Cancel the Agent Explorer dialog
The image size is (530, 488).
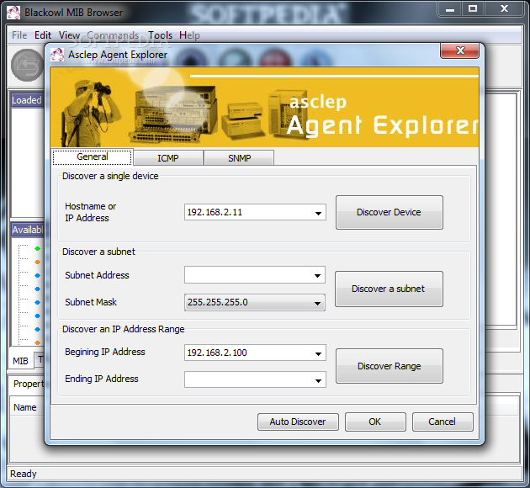click(443, 422)
